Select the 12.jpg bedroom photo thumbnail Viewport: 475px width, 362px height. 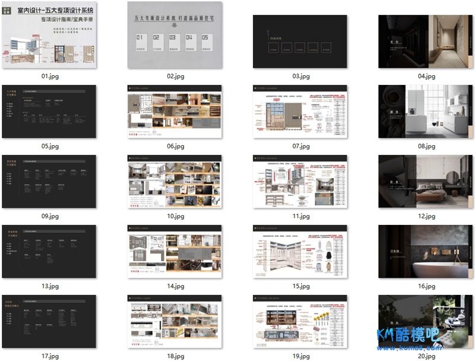click(426, 182)
